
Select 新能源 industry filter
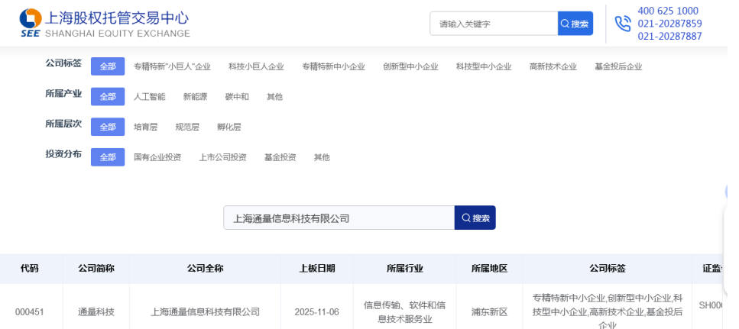pyautogui.click(x=195, y=97)
